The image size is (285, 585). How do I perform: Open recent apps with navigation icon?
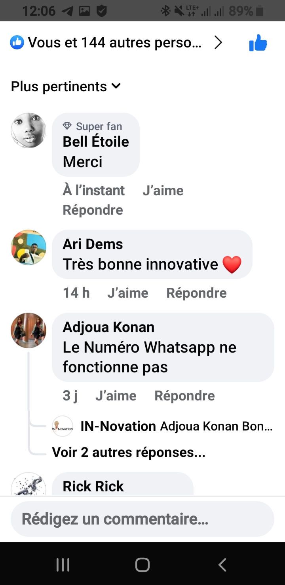tap(63, 565)
